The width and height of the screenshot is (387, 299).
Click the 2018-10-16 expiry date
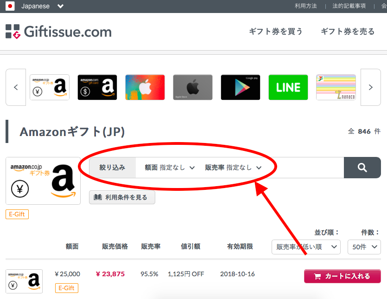237,274
